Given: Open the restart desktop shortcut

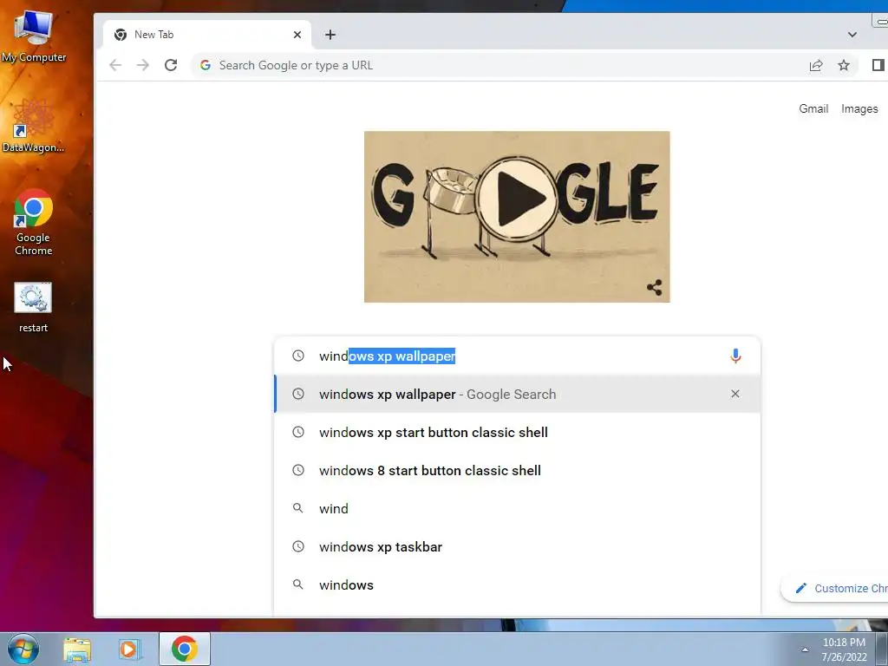Looking at the screenshot, I should point(34,308).
